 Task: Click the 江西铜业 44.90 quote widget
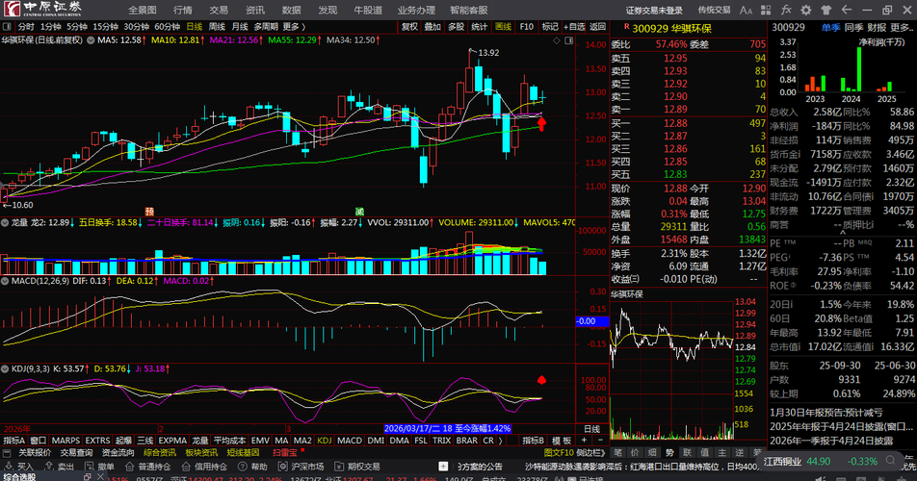click(x=827, y=461)
